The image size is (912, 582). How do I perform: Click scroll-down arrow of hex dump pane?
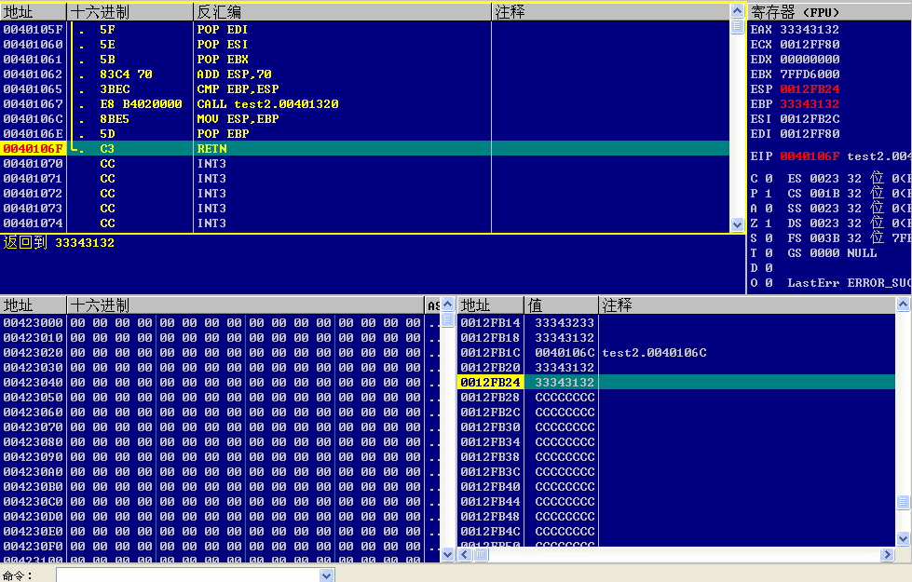[x=447, y=554]
